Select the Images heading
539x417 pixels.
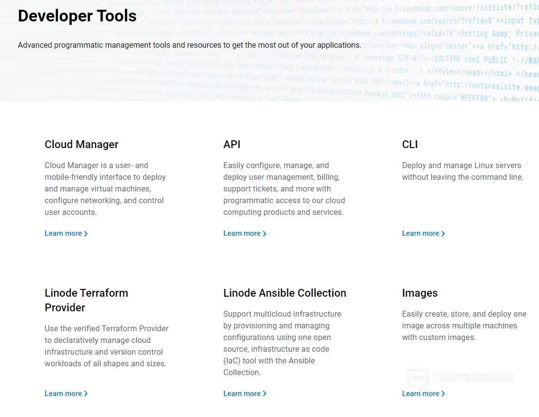click(419, 293)
